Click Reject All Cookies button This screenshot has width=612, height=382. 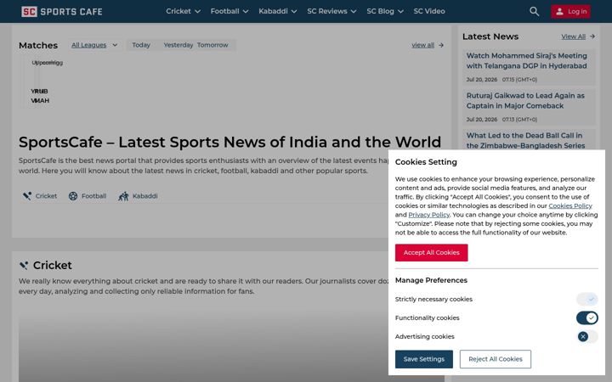tap(496, 359)
